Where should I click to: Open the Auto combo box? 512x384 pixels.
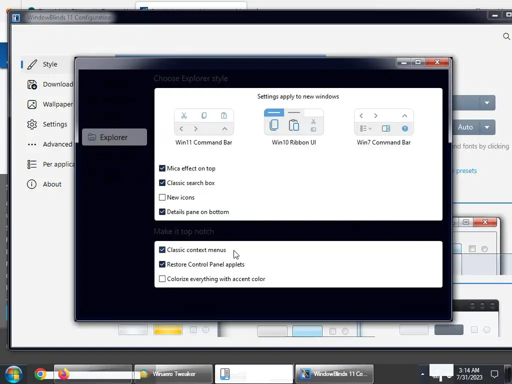point(474,127)
